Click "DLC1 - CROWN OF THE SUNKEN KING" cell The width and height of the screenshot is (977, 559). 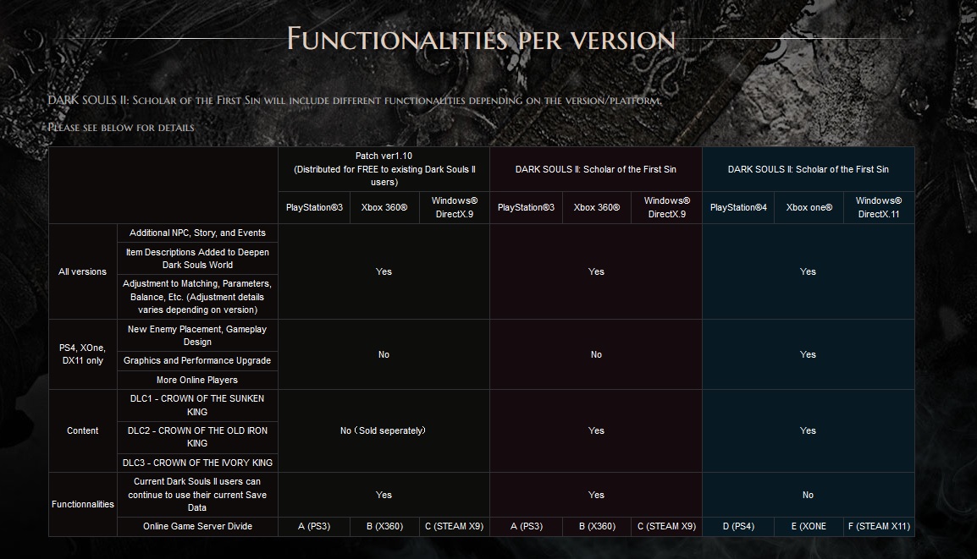click(197, 405)
